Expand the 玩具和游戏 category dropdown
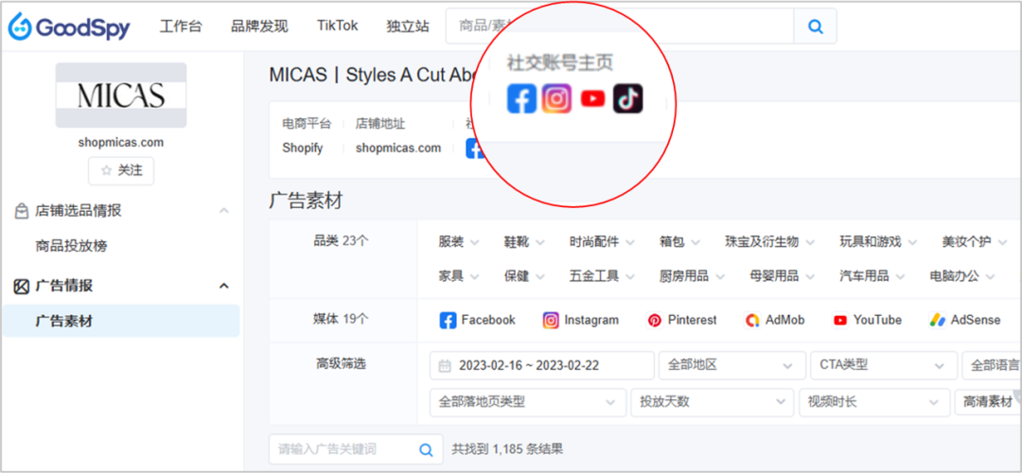1022x473 pixels. (x=878, y=242)
